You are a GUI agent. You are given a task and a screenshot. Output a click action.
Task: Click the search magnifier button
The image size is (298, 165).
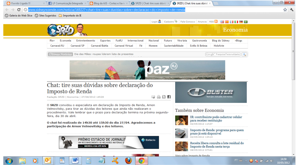pyautogui.click(x=244, y=55)
